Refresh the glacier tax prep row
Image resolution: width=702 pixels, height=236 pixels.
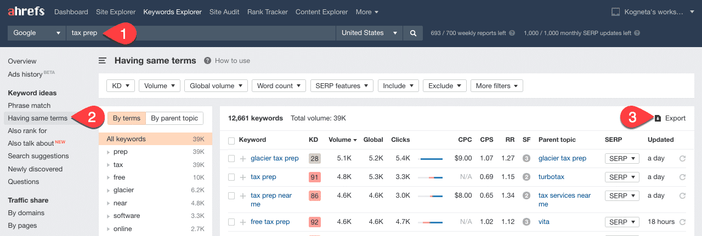[x=682, y=158]
